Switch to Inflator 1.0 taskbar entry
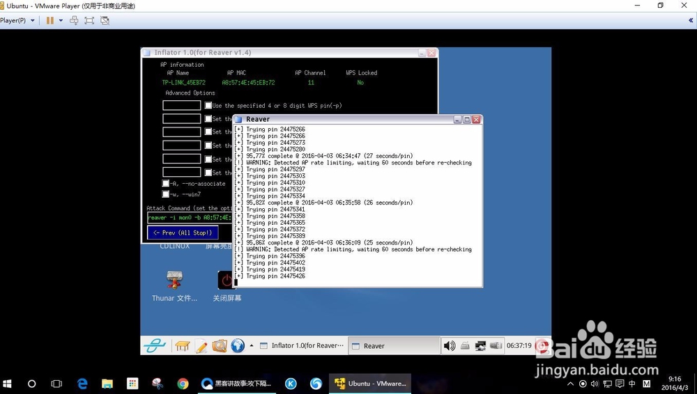Screen dimensions: 697x394 point(301,345)
